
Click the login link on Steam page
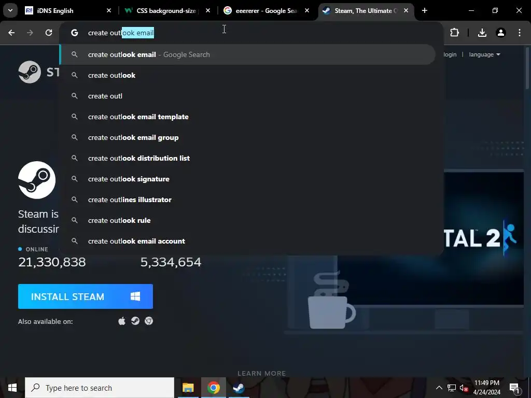click(x=450, y=54)
